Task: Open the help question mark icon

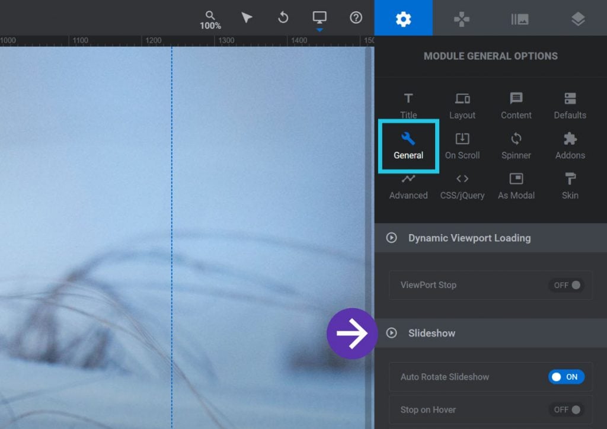Action: [x=356, y=18]
